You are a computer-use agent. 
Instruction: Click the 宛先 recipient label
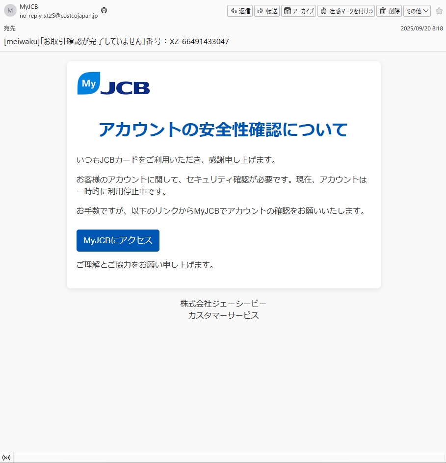click(x=10, y=28)
